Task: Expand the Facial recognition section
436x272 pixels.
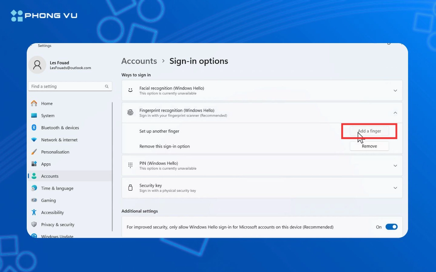Action: click(395, 90)
